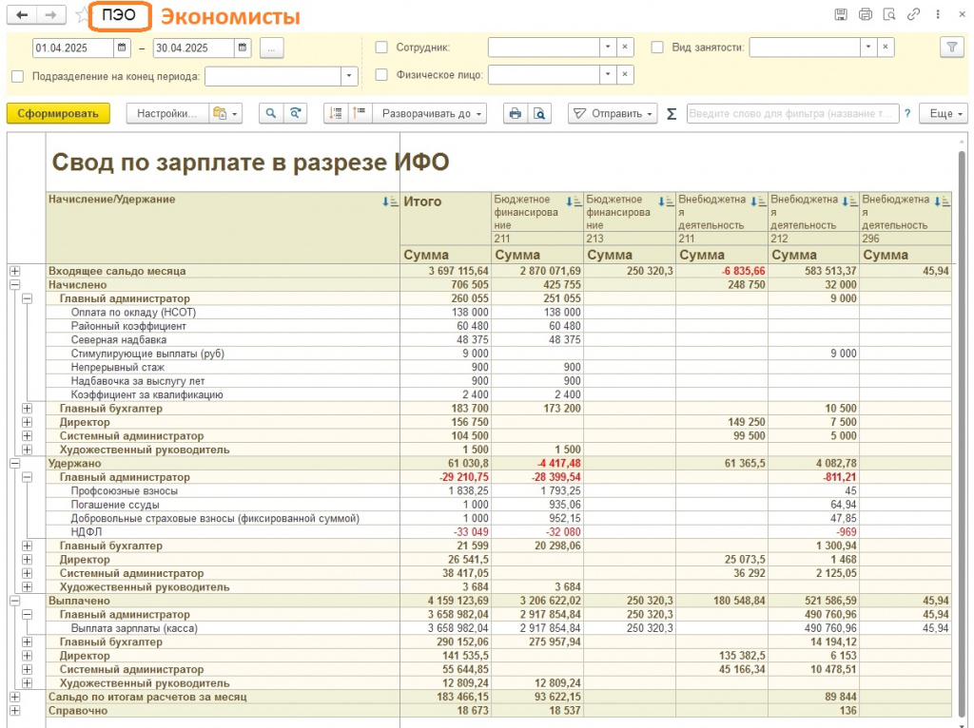Click the Сформировать button
The height and width of the screenshot is (728, 974).
point(58,114)
